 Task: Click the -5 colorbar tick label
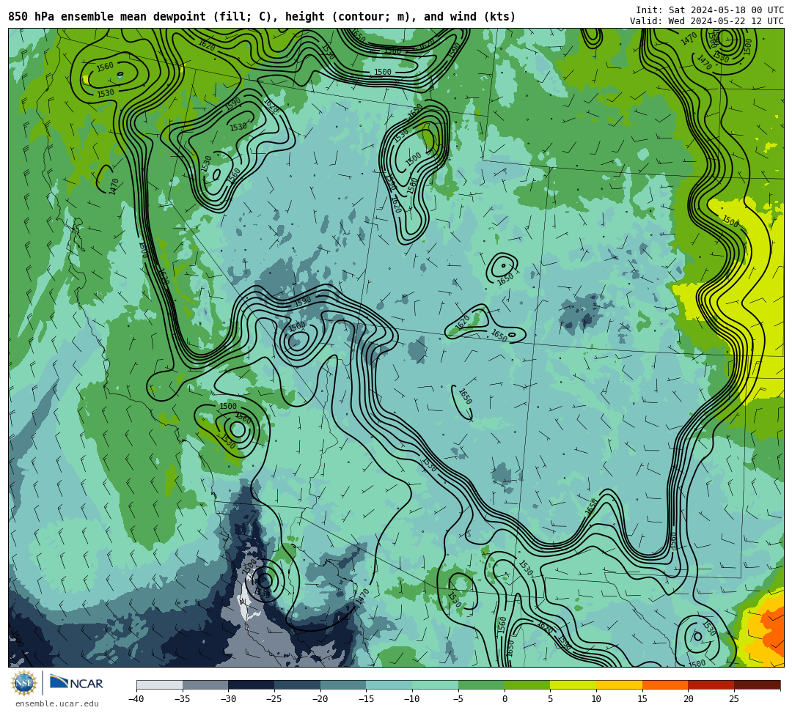click(458, 699)
